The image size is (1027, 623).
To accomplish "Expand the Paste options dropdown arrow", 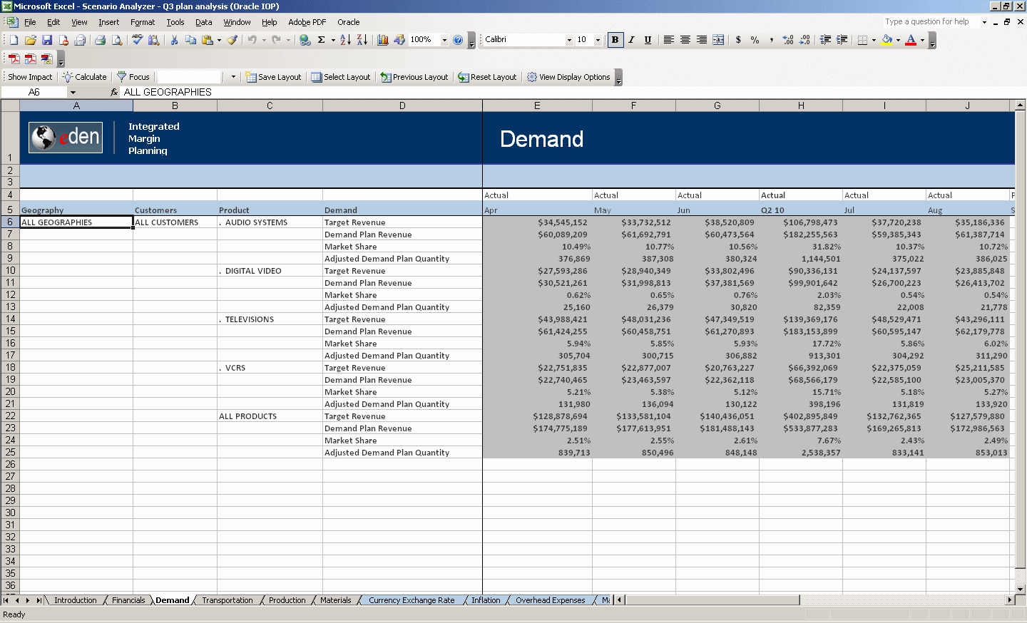I will coord(218,40).
